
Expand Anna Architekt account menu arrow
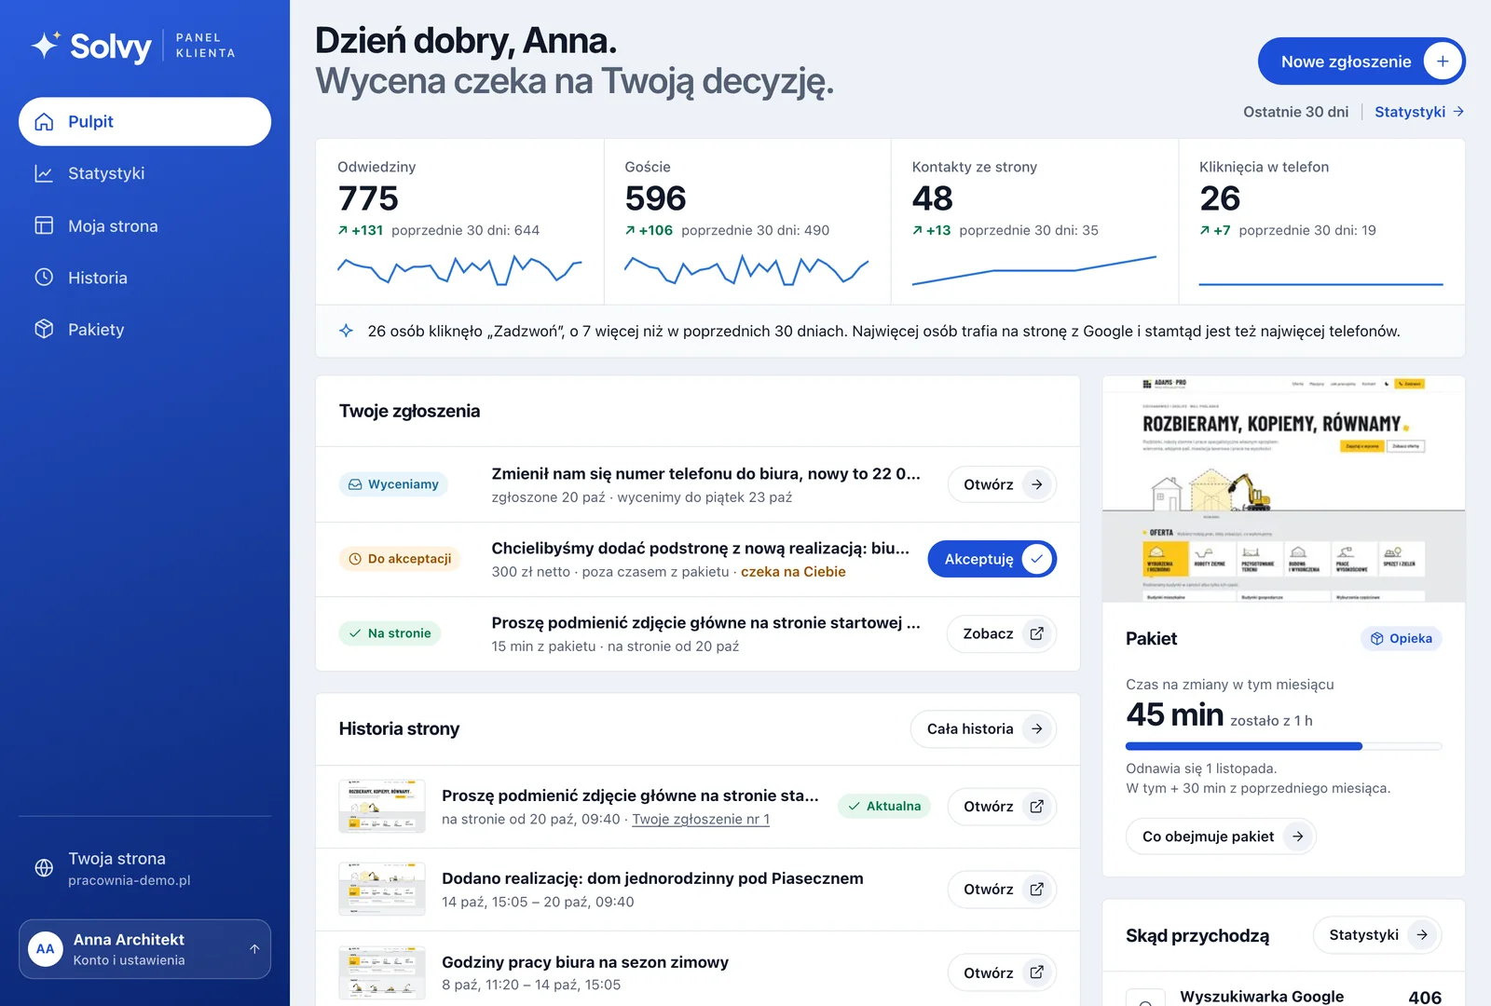[x=254, y=949]
